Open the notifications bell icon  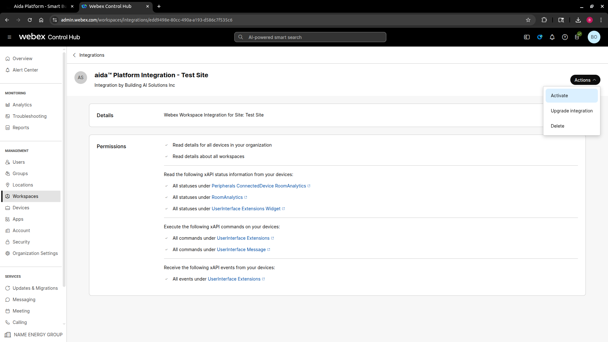click(552, 37)
